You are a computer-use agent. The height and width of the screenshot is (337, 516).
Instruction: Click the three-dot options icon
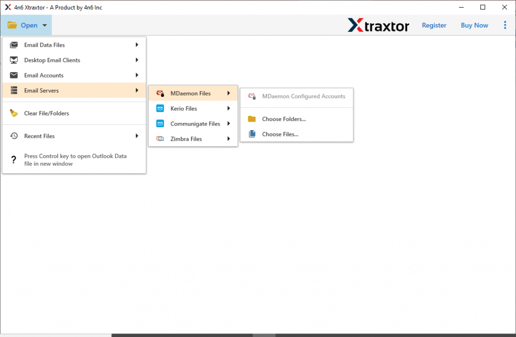pyautogui.click(x=505, y=25)
